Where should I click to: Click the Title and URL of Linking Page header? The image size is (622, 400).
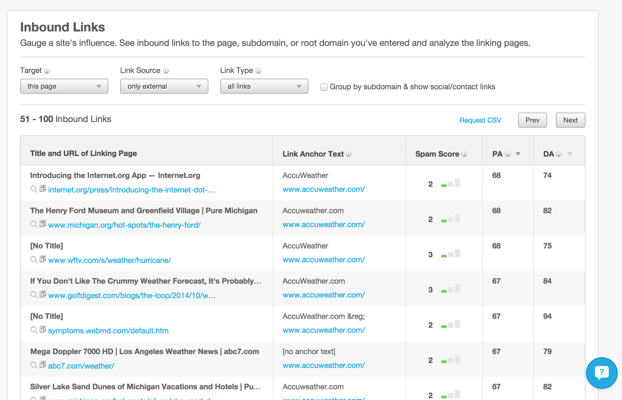[x=84, y=153]
